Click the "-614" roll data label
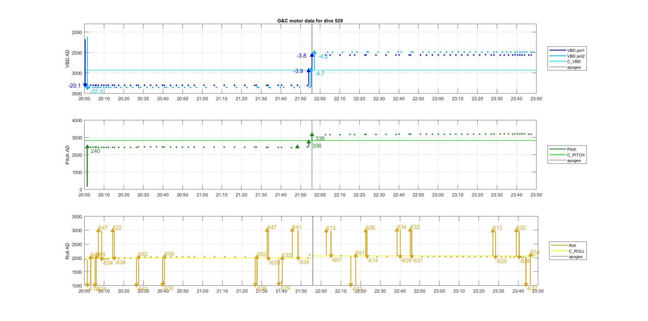Screen dimensions: 648x321 coord(373,261)
